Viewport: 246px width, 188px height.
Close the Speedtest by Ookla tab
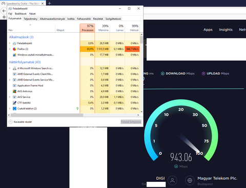click(43, 4)
